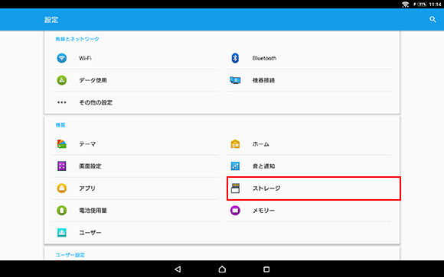Tap the 11:14 clock in status bar
444x277 pixels.
coord(436,5)
